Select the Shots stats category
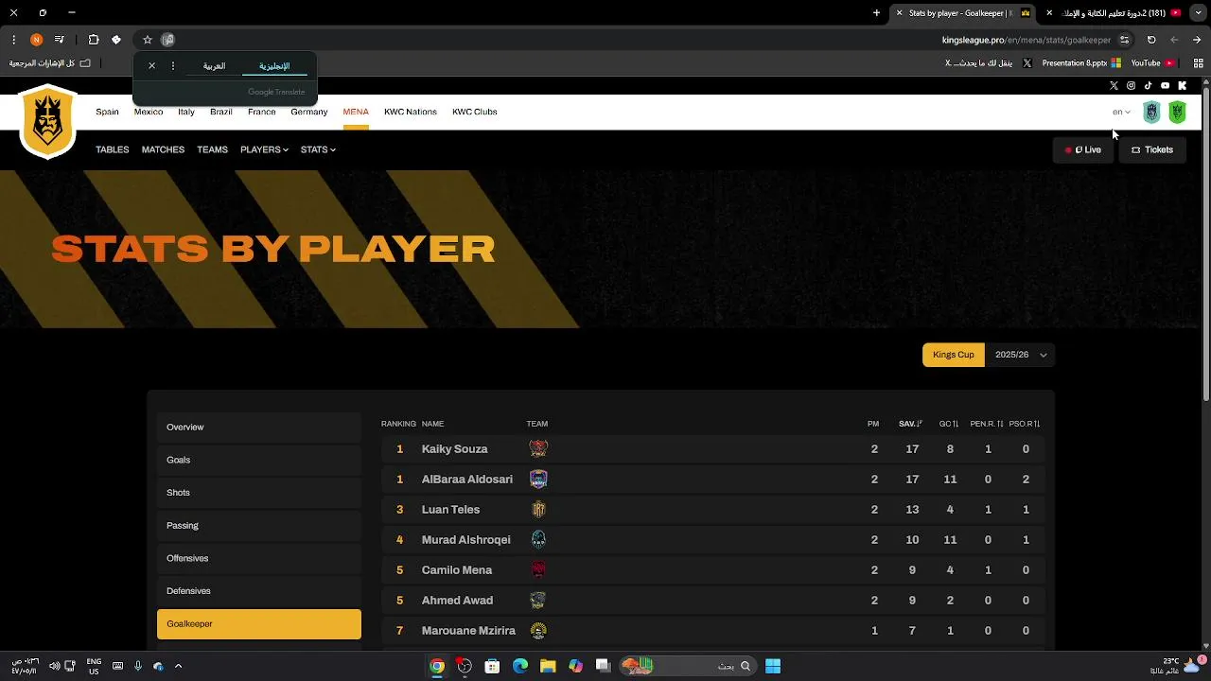Image resolution: width=1211 pixels, height=681 pixels. [259, 493]
